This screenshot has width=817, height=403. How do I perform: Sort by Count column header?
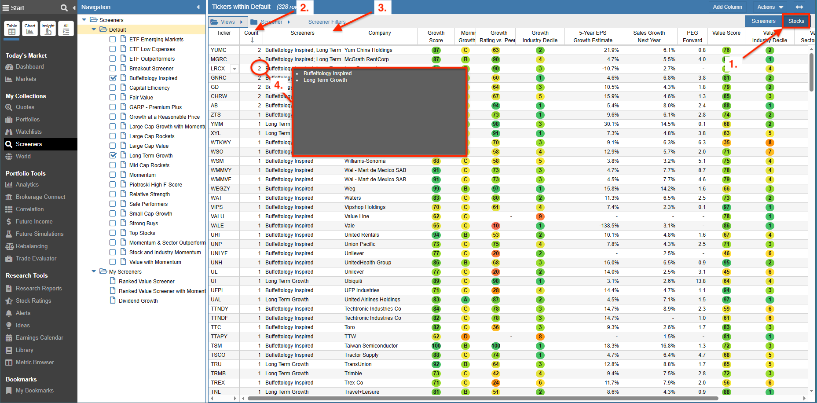251,36
